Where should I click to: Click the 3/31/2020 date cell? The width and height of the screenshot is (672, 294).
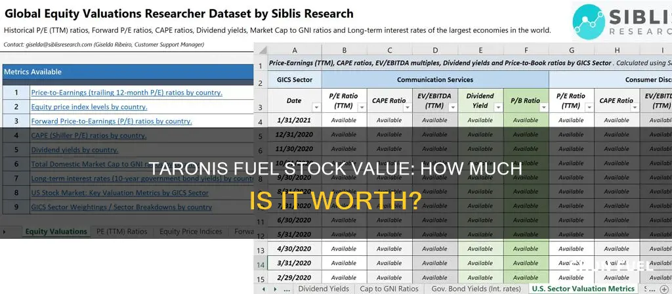point(294,263)
